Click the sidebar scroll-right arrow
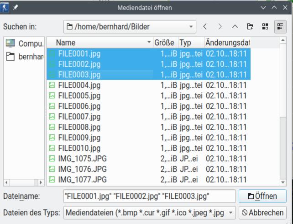The image size is (293, 224). [x=41, y=182]
